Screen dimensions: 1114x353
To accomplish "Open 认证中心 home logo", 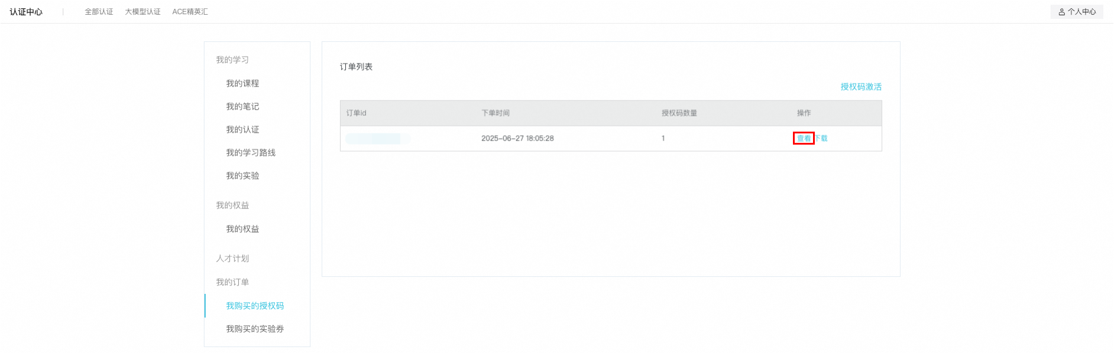I will click(26, 12).
